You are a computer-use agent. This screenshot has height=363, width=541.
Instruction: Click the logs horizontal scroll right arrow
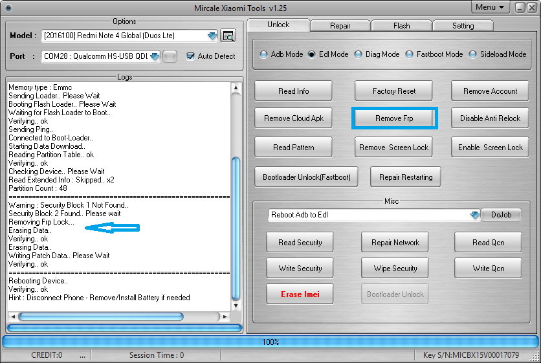click(x=225, y=316)
